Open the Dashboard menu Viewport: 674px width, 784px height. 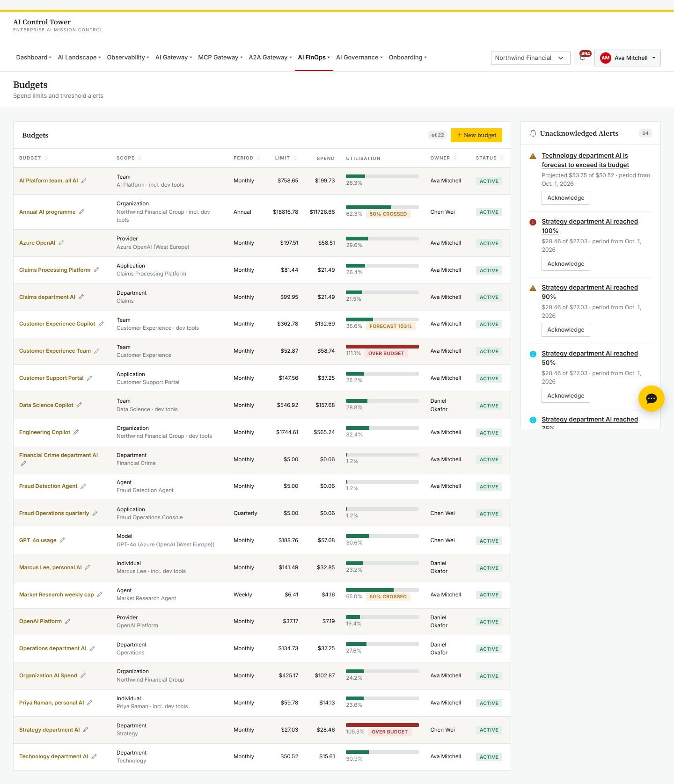34,58
